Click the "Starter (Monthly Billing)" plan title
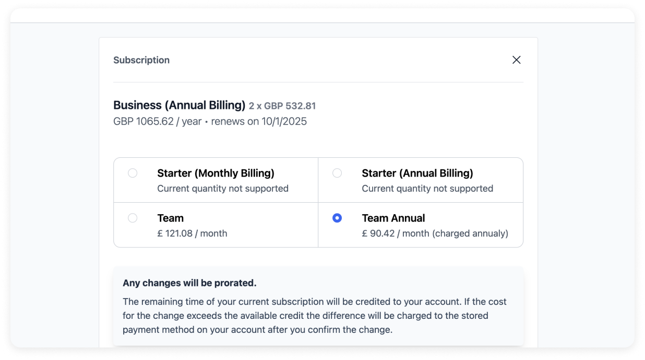The width and height of the screenshot is (645, 360). (216, 173)
